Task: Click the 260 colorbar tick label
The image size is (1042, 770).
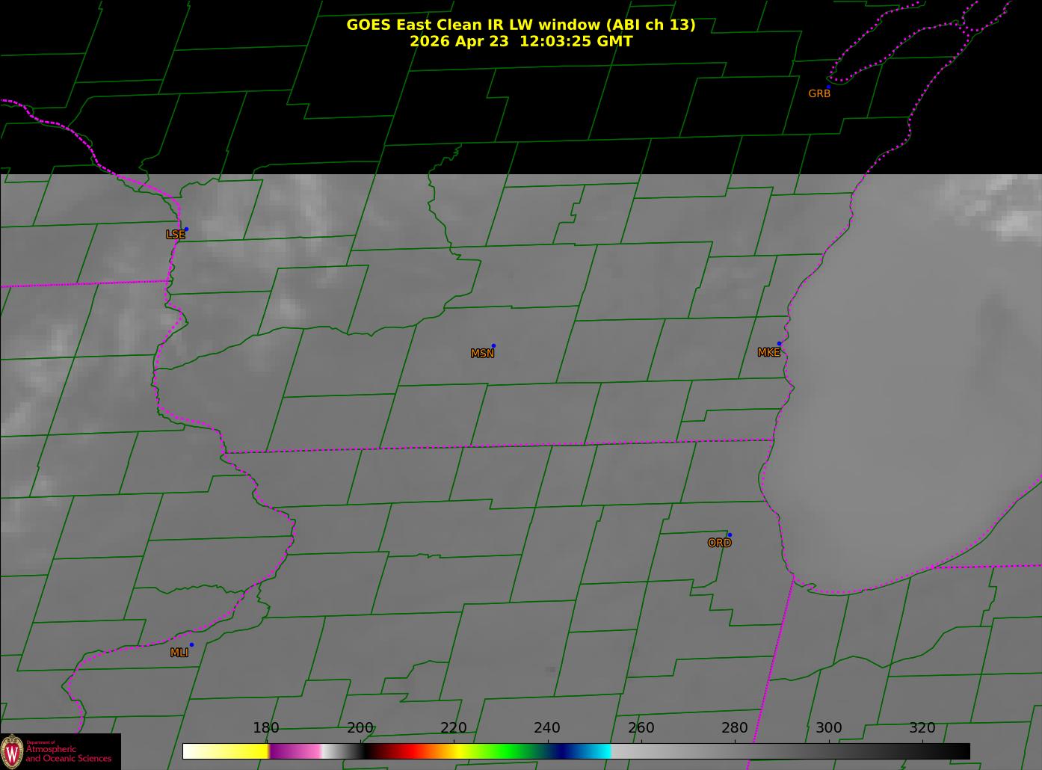Action: tap(641, 728)
